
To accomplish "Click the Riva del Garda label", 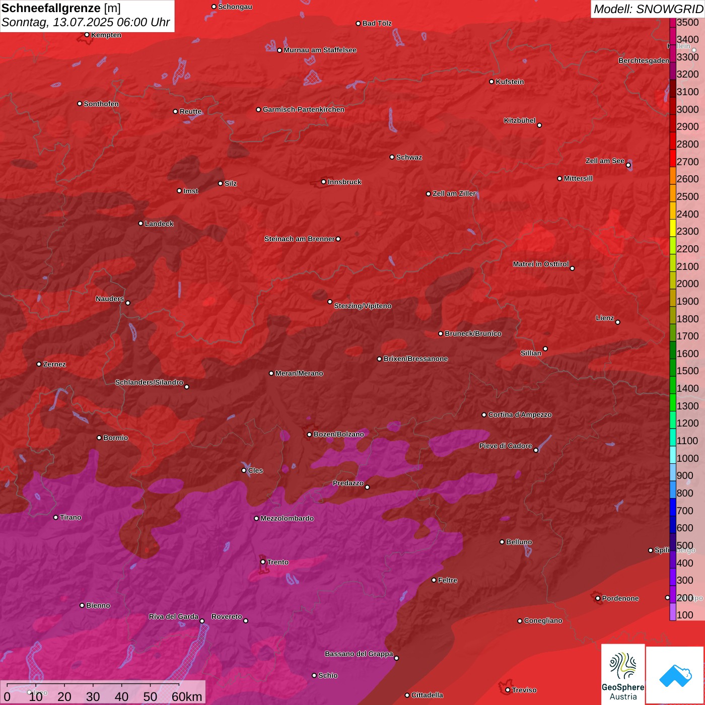I will click(x=174, y=616).
